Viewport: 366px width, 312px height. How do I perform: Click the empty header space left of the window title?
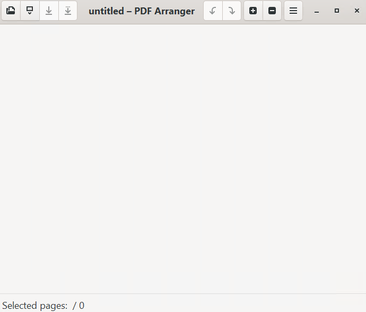pyautogui.click(x=82, y=11)
